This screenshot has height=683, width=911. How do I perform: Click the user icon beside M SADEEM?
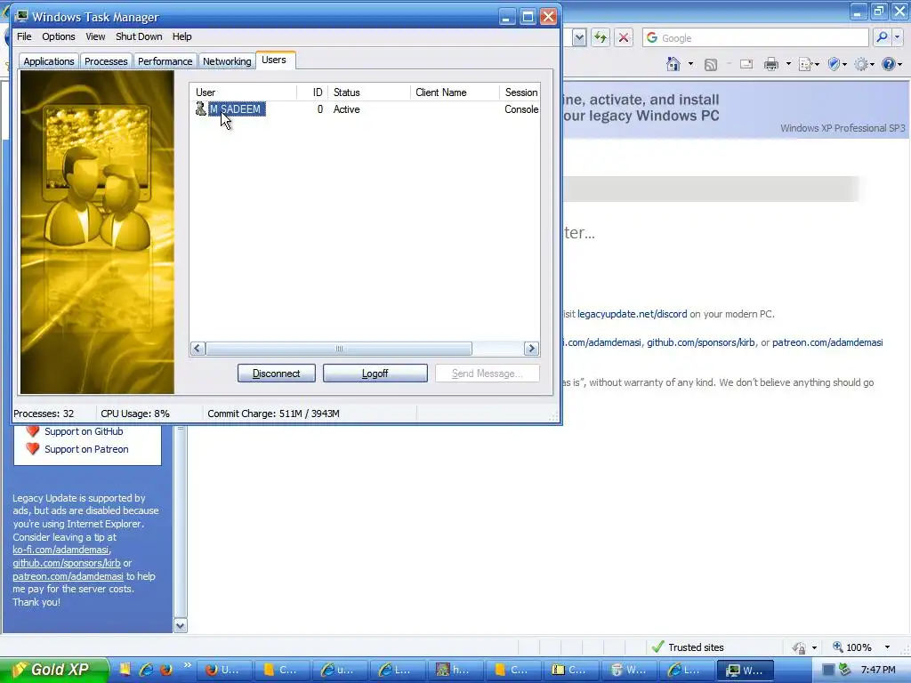[200, 108]
